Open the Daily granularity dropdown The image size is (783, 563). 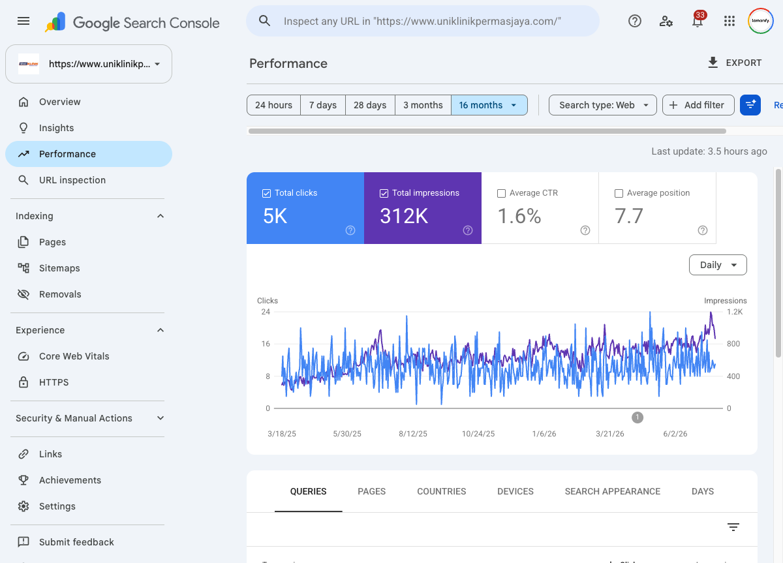(718, 265)
